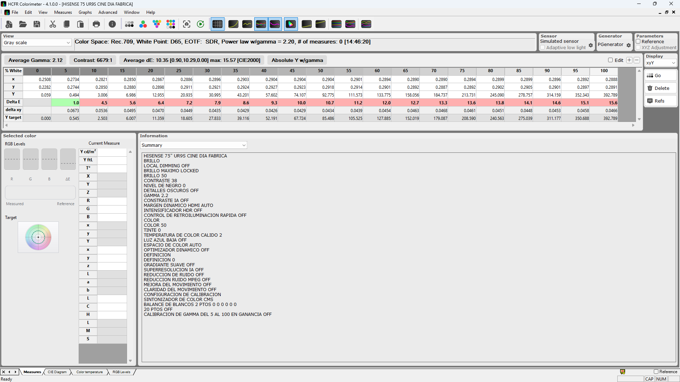
Task: Open the File menu
Action: tap(15, 12)
